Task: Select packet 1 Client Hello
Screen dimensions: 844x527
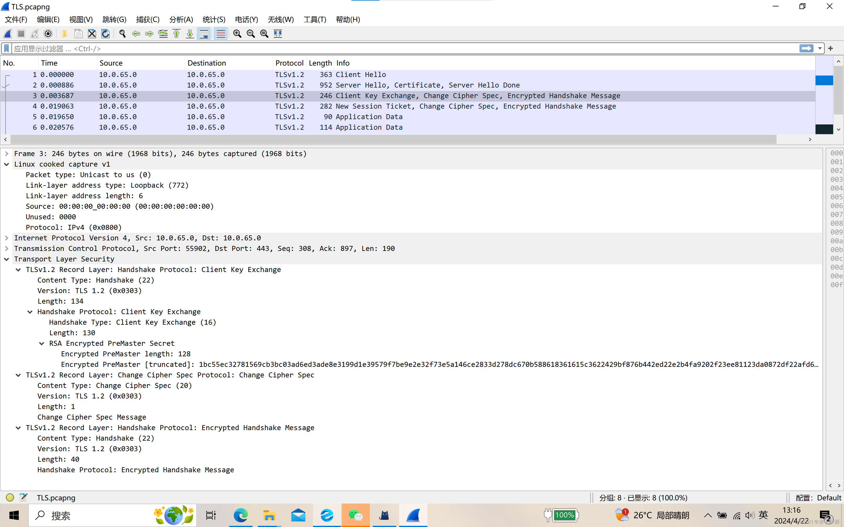Action: [408, 75]
